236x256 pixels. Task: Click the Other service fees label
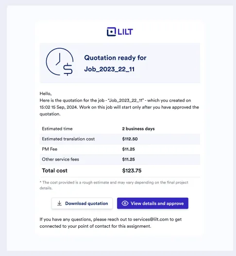(x=60, y=159)
